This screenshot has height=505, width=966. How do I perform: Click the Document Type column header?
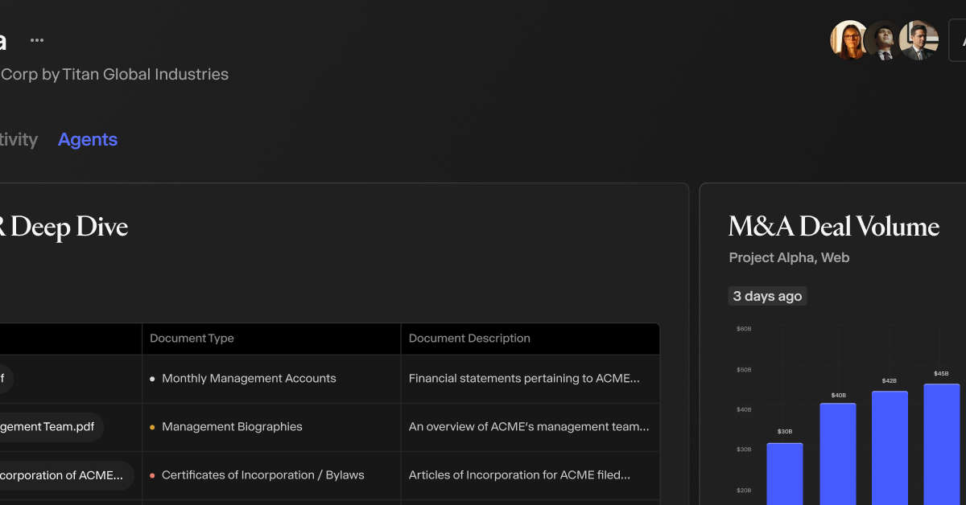coord(192,339)
